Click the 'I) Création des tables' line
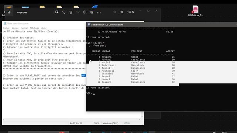 pyautogui.click(x=18, y=38)
